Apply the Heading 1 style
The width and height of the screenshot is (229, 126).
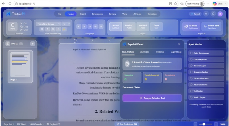coord(129,27)
